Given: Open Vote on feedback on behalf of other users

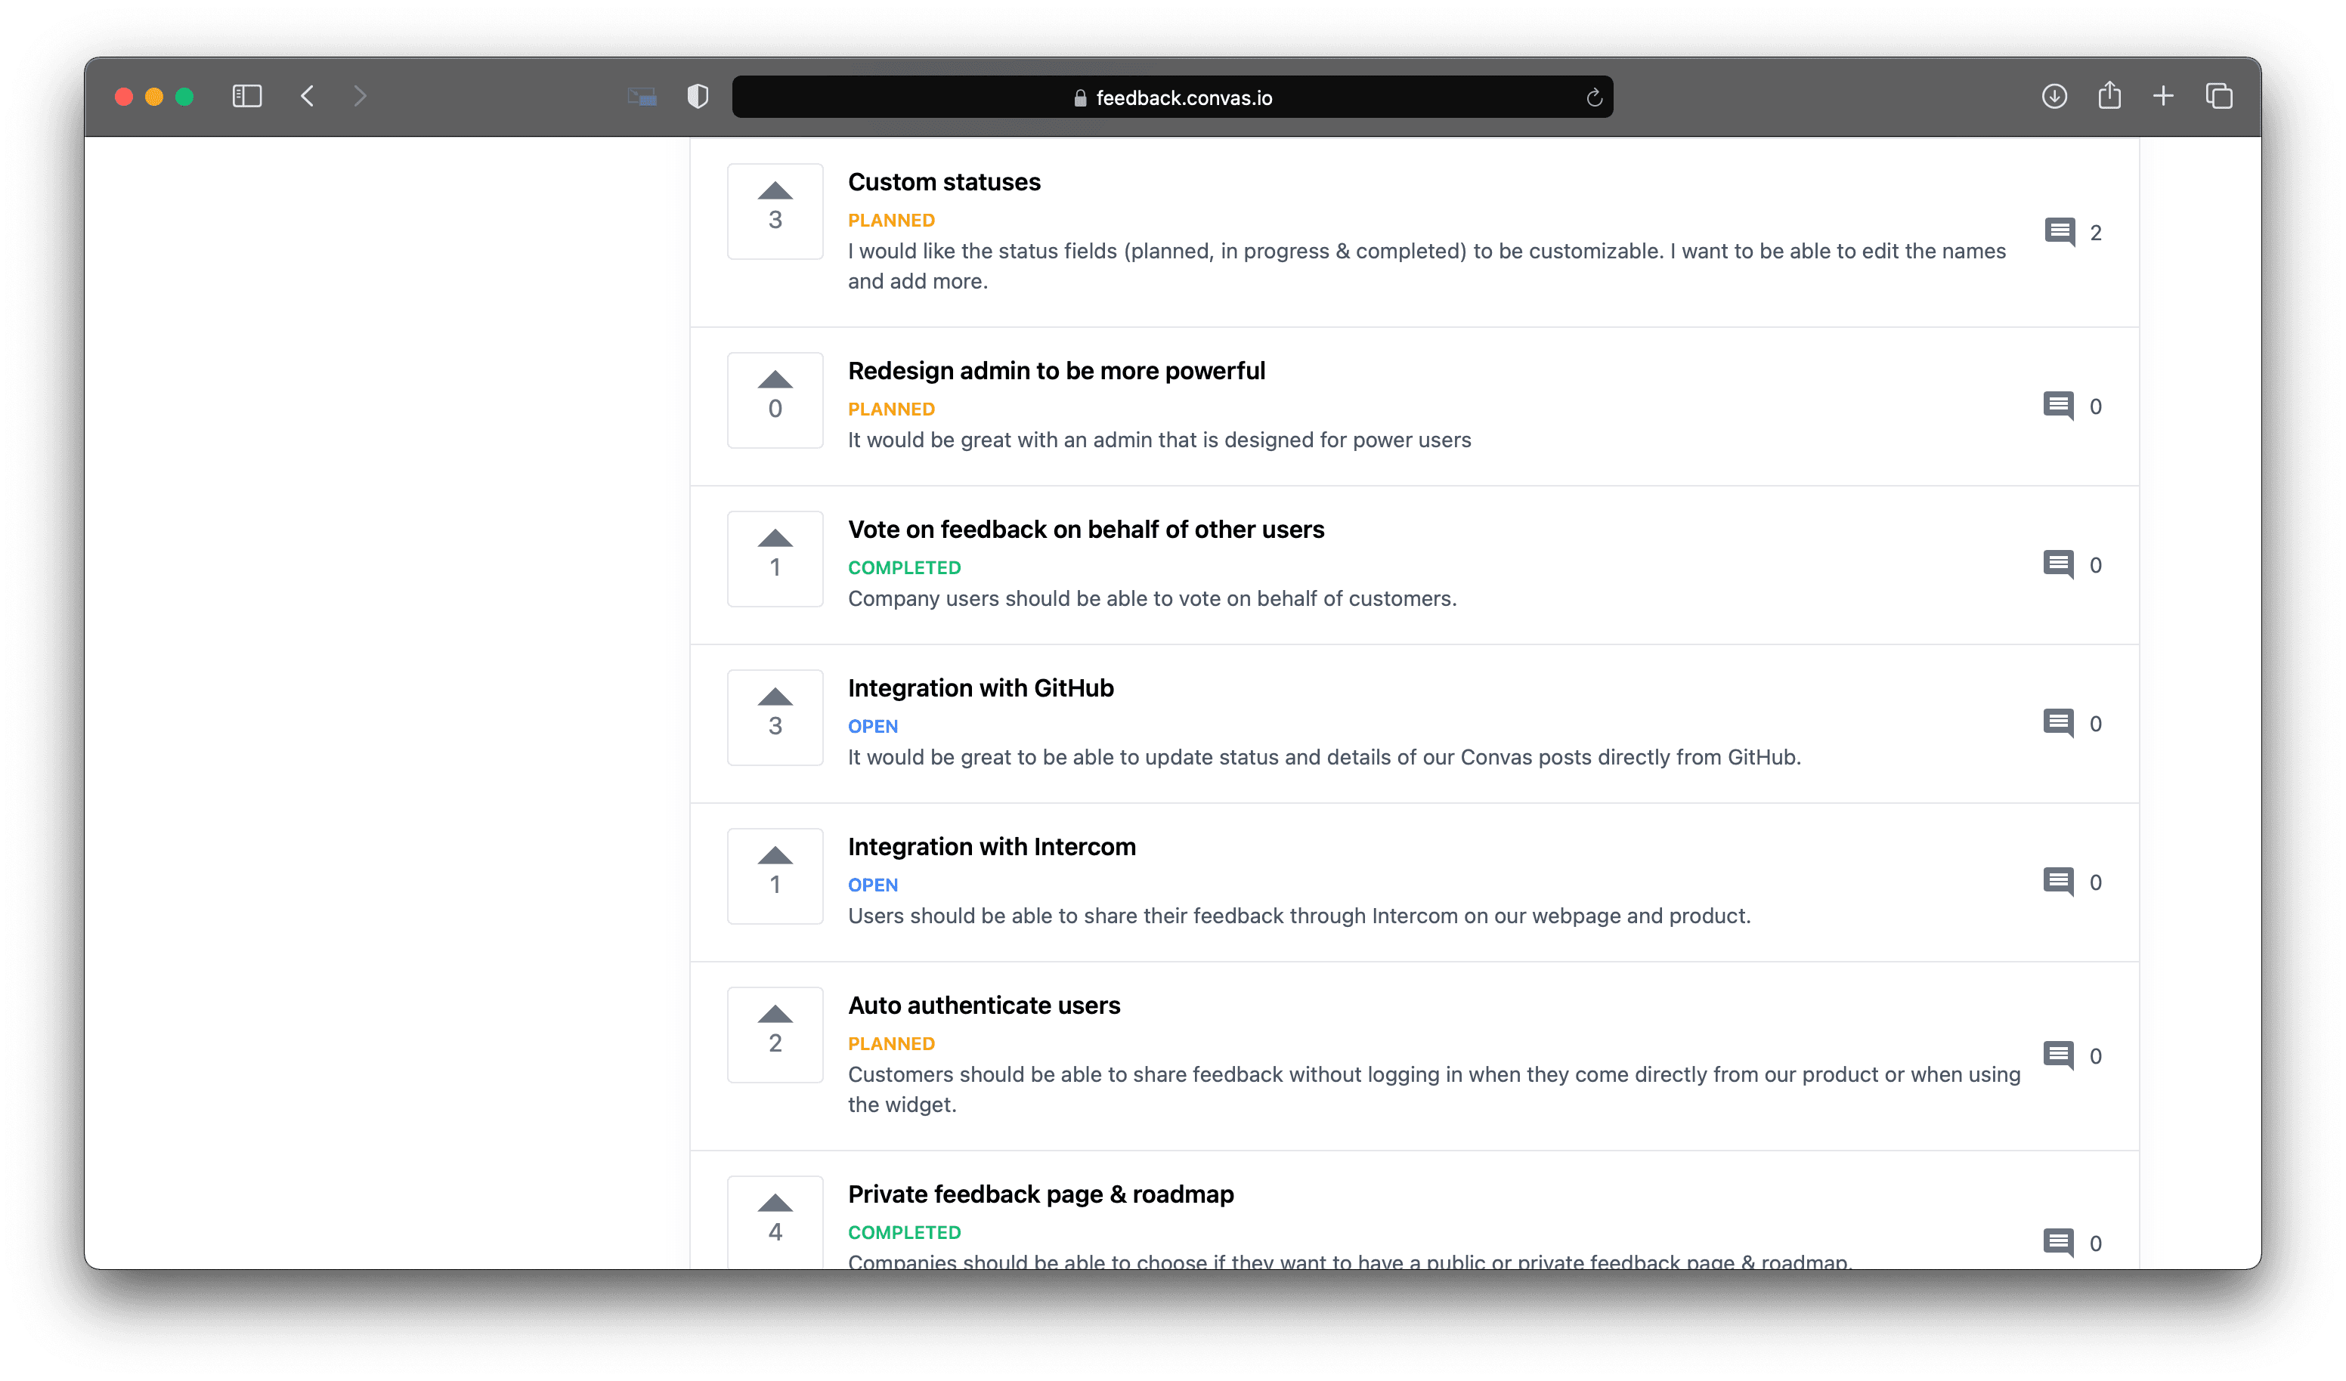Looking at the screenshot, I should pos(1085,530).
